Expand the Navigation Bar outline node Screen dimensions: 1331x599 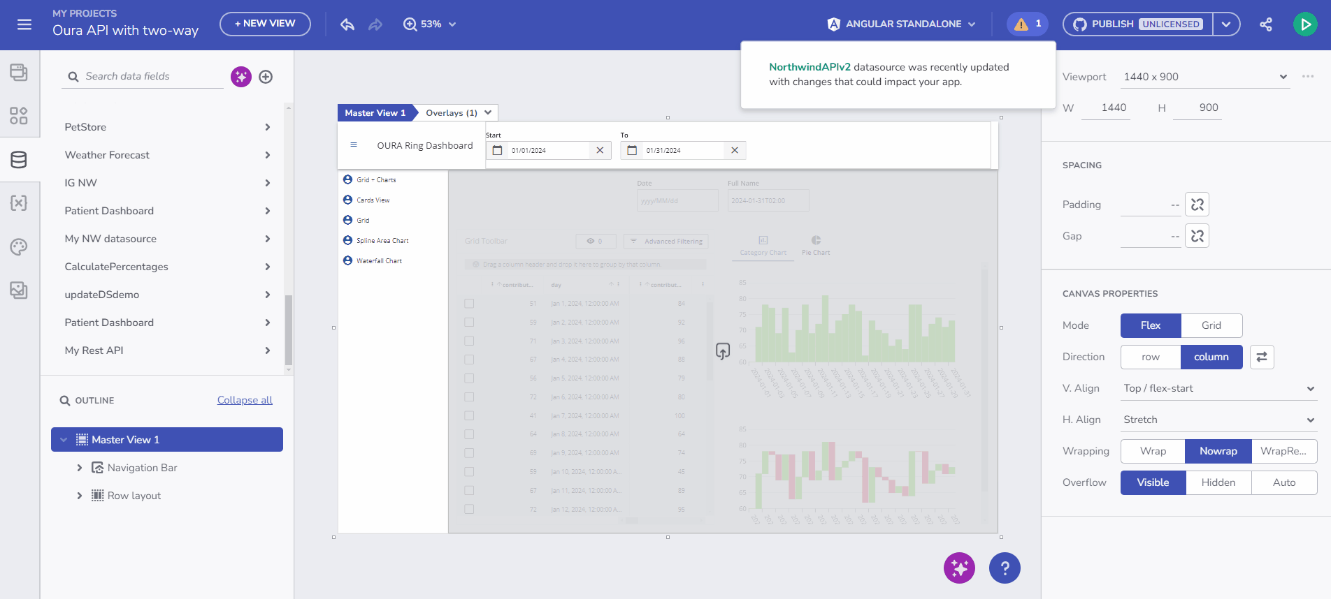click(x=80, y=468)
